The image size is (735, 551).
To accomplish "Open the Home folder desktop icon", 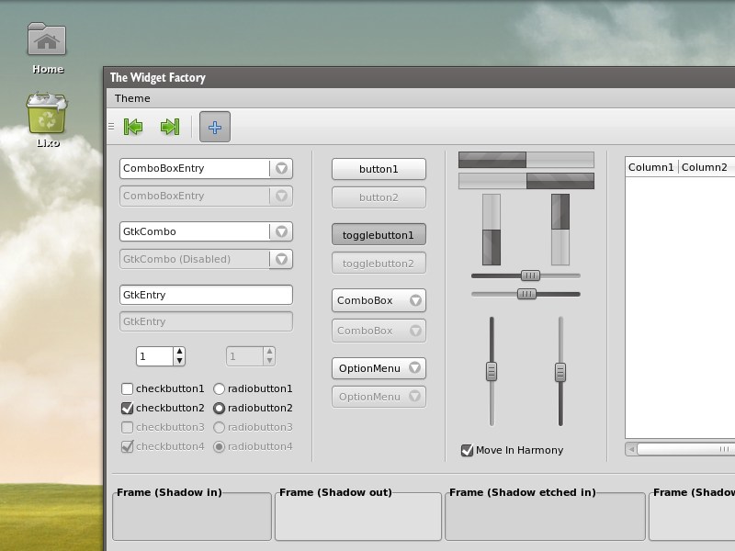I will tap(47, 48).
